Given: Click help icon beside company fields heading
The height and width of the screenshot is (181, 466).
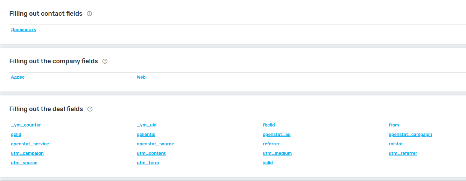Looking at the screenshot, I should click(x=105, y=61).
